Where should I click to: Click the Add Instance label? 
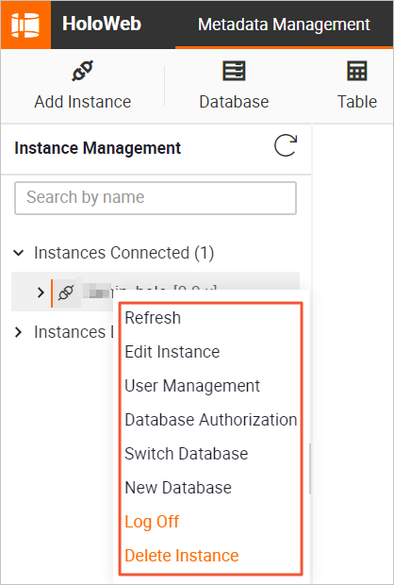pyautogui.click(x=83, y=102)
